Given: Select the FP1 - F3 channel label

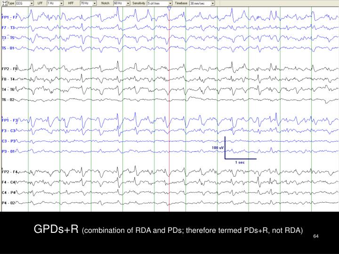Looking at the screenshot, I should click(9, 120).
